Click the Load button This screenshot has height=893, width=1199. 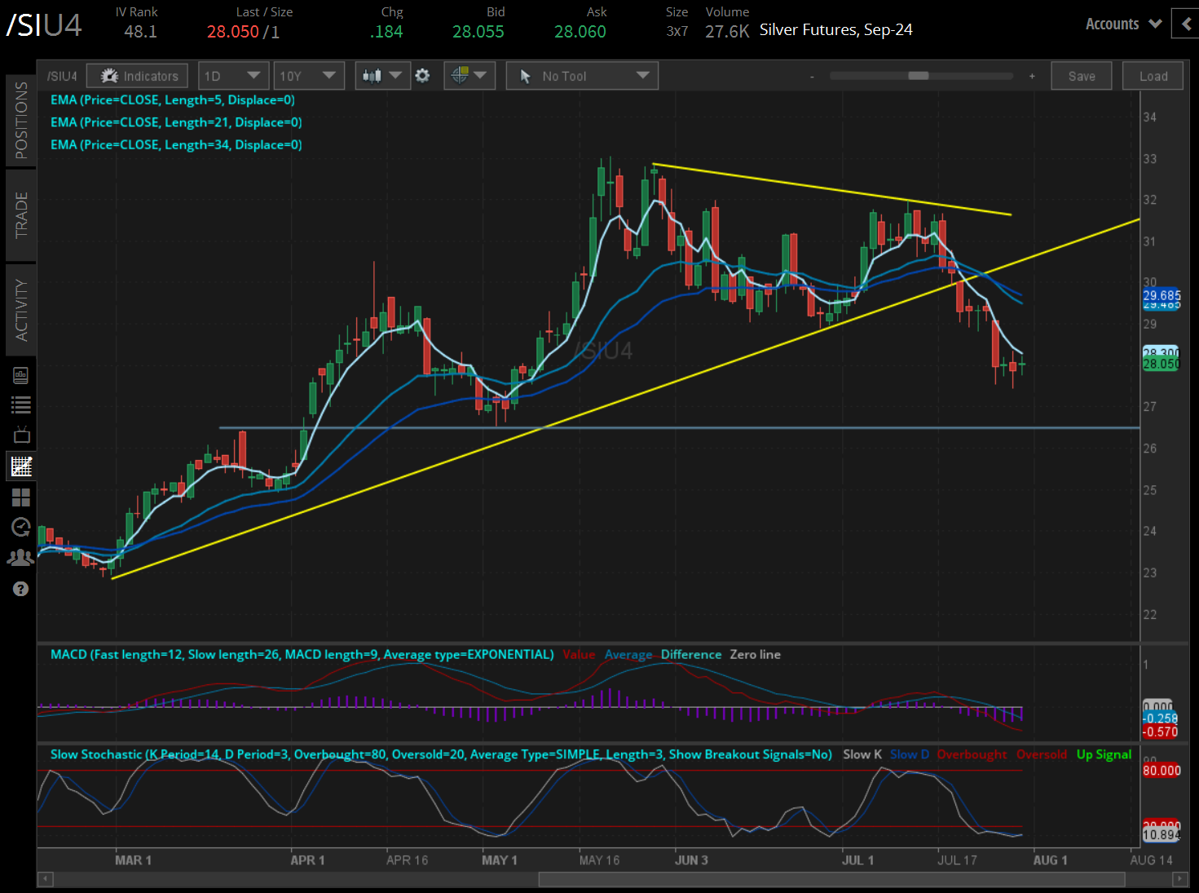[x=1153, y=75]
